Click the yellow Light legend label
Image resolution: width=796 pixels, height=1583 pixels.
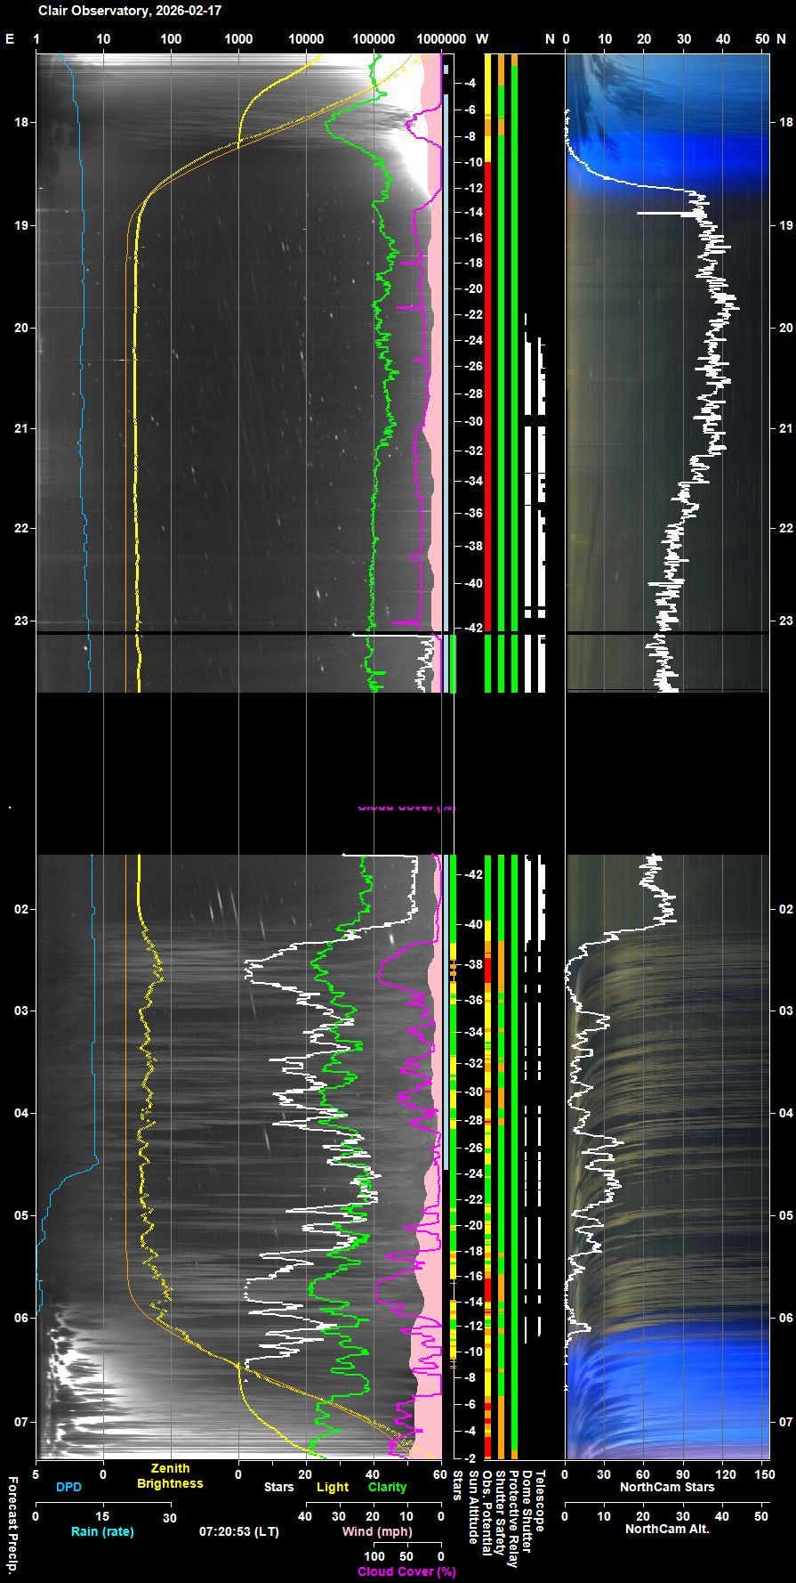(333, 1487)
